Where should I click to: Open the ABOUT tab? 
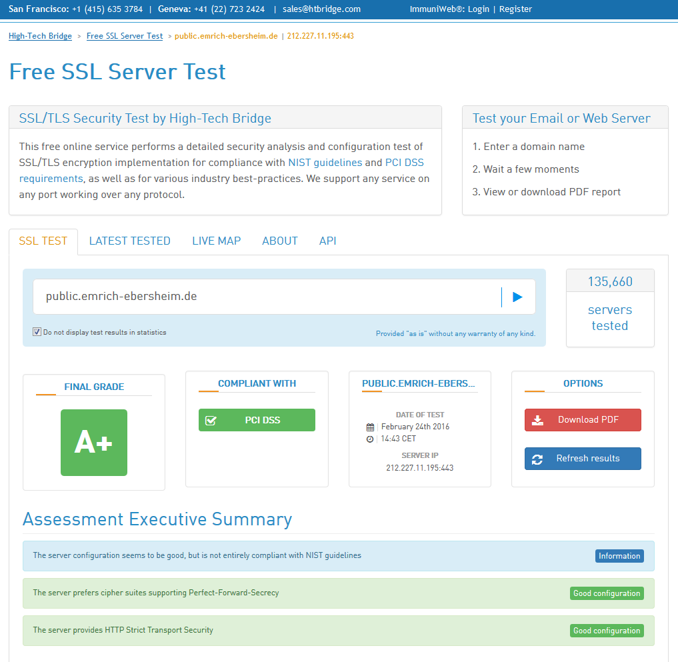coord(280,241)
